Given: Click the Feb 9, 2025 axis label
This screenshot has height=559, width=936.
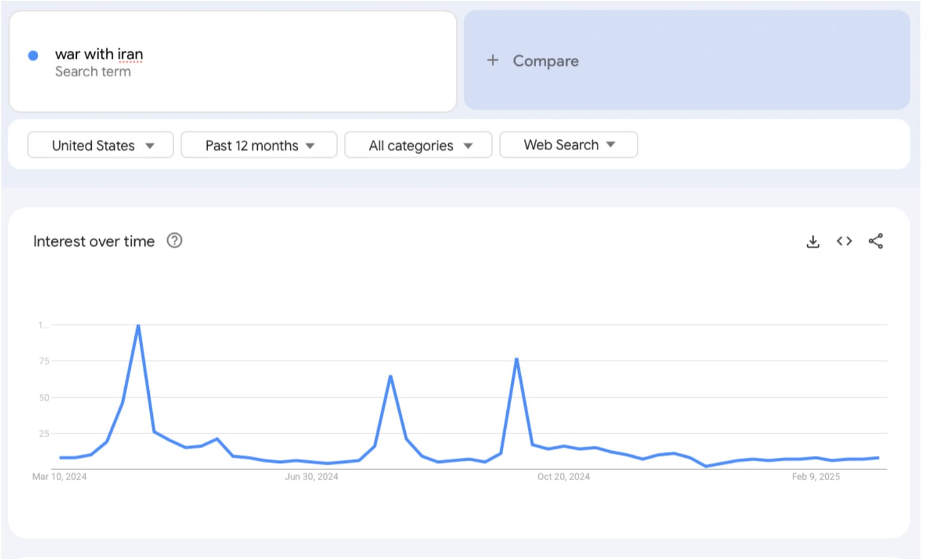Looking at the screenshot, I should [x=815, y=477].
